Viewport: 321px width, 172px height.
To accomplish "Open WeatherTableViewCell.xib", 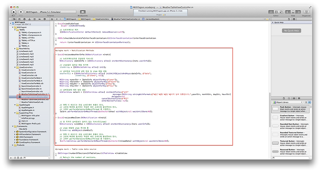I will [31, 102].
